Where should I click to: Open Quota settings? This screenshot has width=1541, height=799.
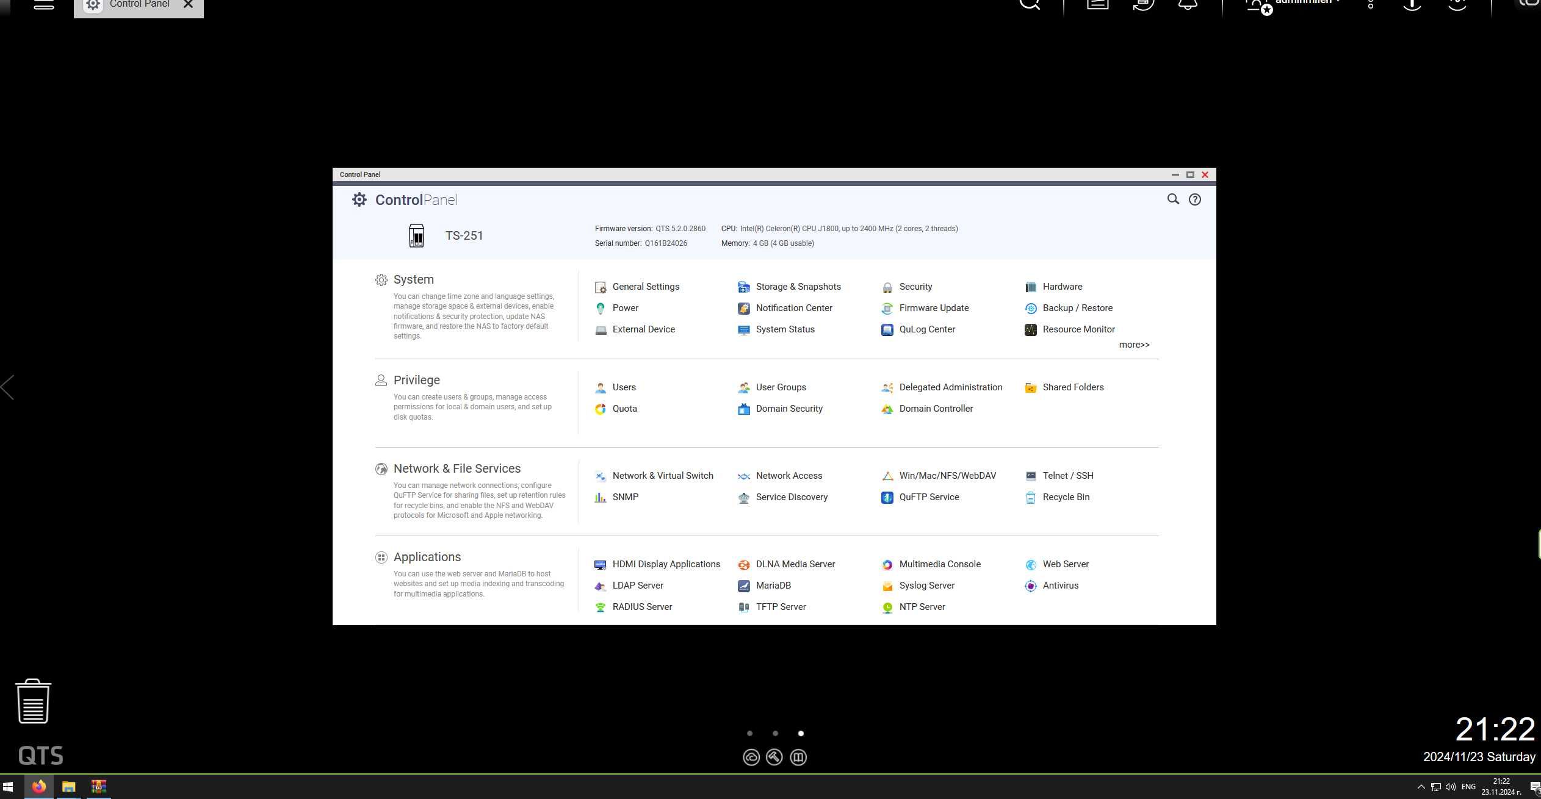tap(616, 409)
